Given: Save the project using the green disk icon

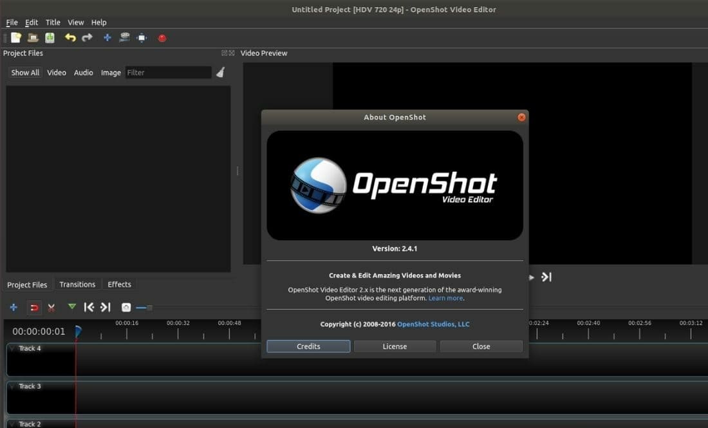Looking at the screenshot, I should (50, 38).
